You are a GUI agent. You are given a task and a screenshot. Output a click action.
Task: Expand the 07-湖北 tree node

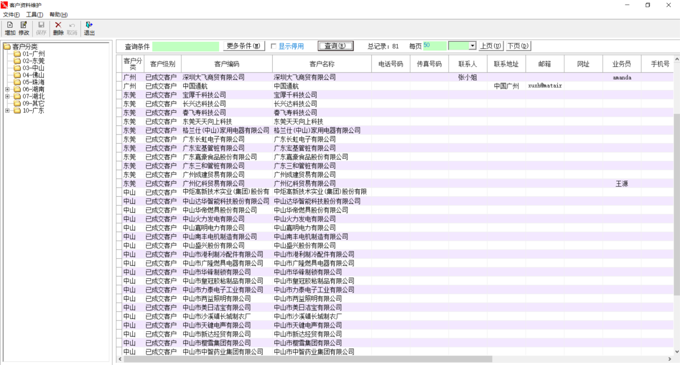8,96
